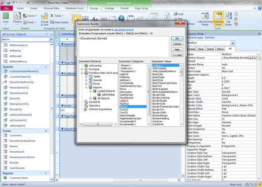Switch to the Home ribbon tab
The image size is (262, 187).
20,8
